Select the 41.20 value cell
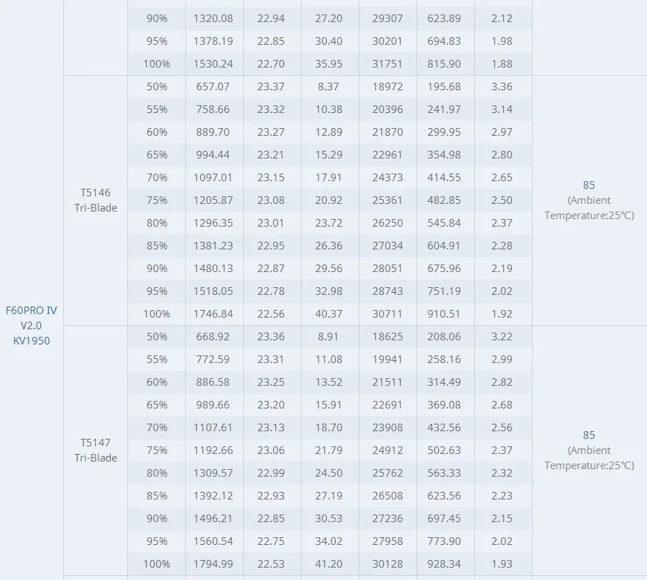 point(328,563)
